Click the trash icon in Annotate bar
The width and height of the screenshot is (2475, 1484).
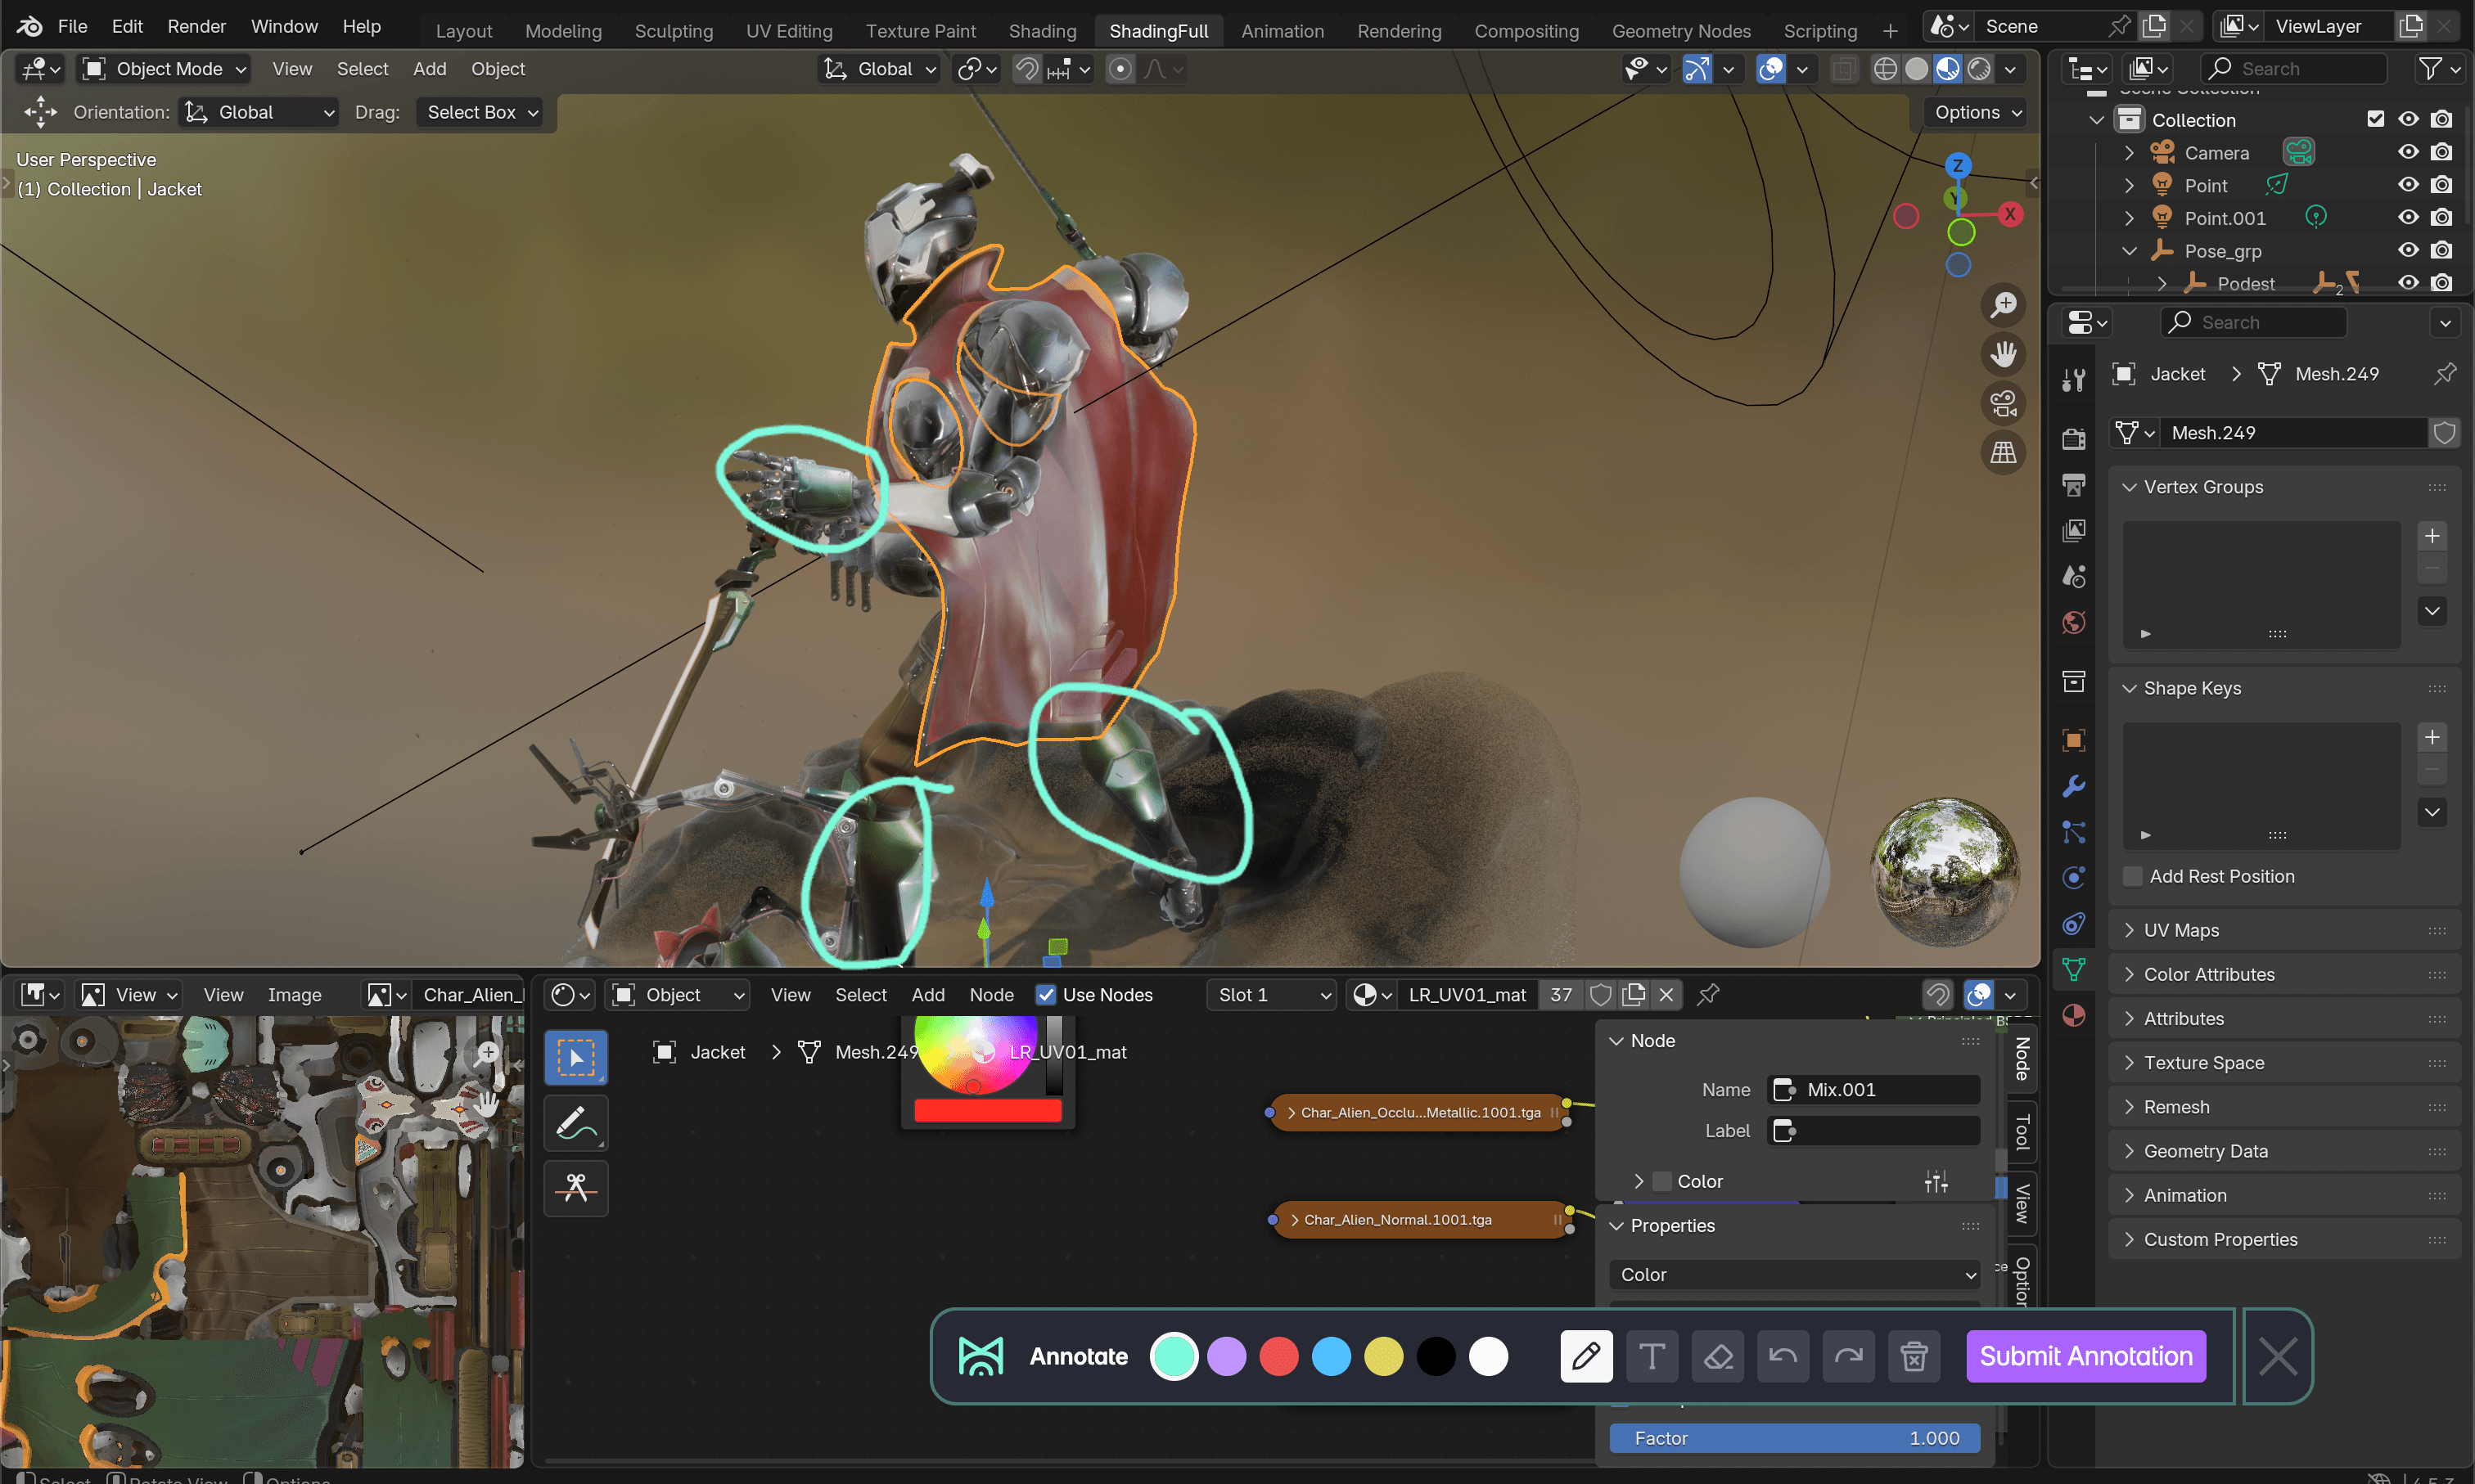click(1914, 1357)
